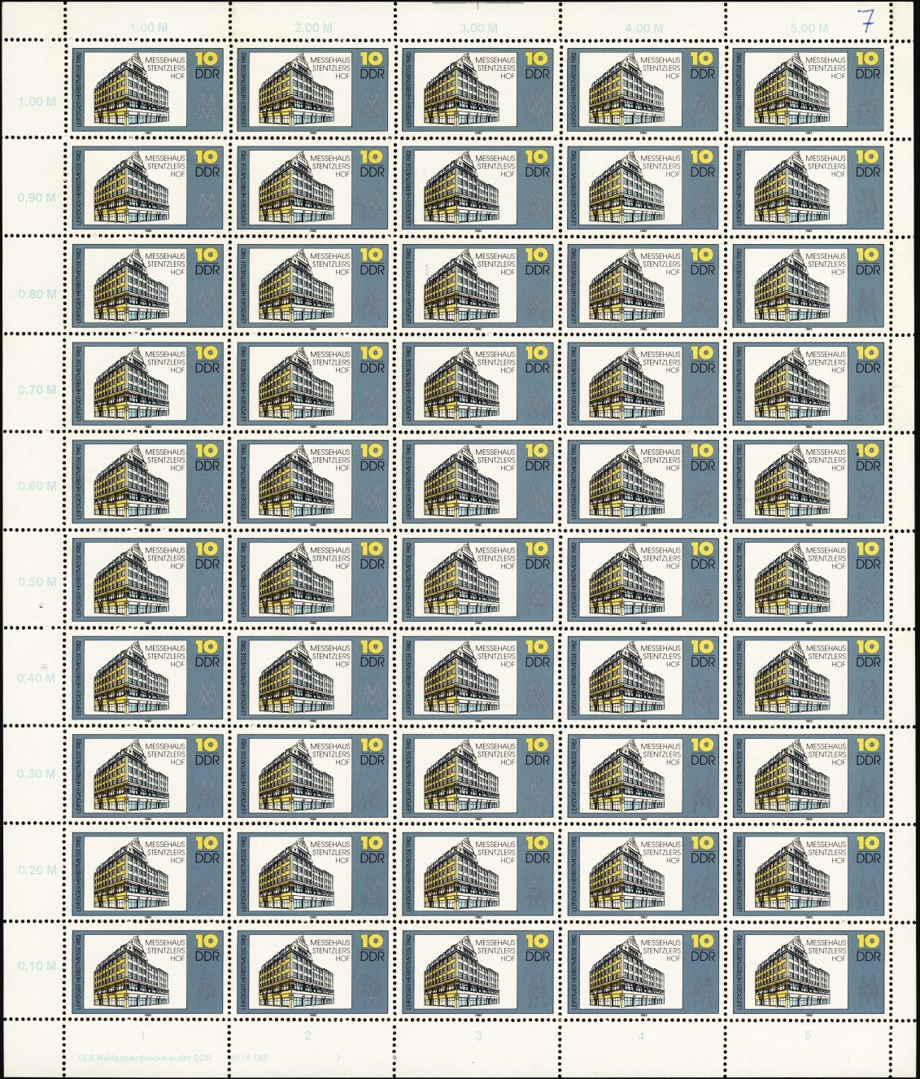Click the left margin label 0,50 M
This screenshot has width=920, height=1079.
[x=37, y=583]
